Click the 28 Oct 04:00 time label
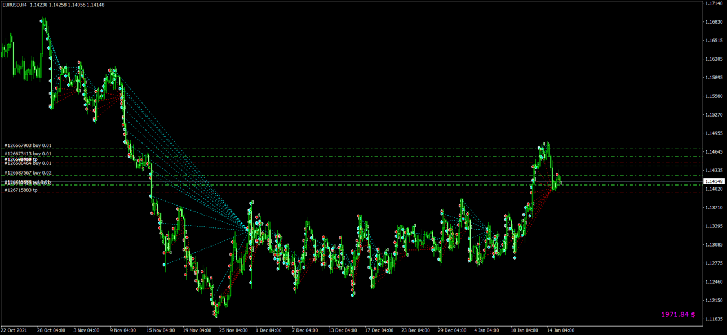Viewport: 727px width, 335px height. (x=51, y=330)
